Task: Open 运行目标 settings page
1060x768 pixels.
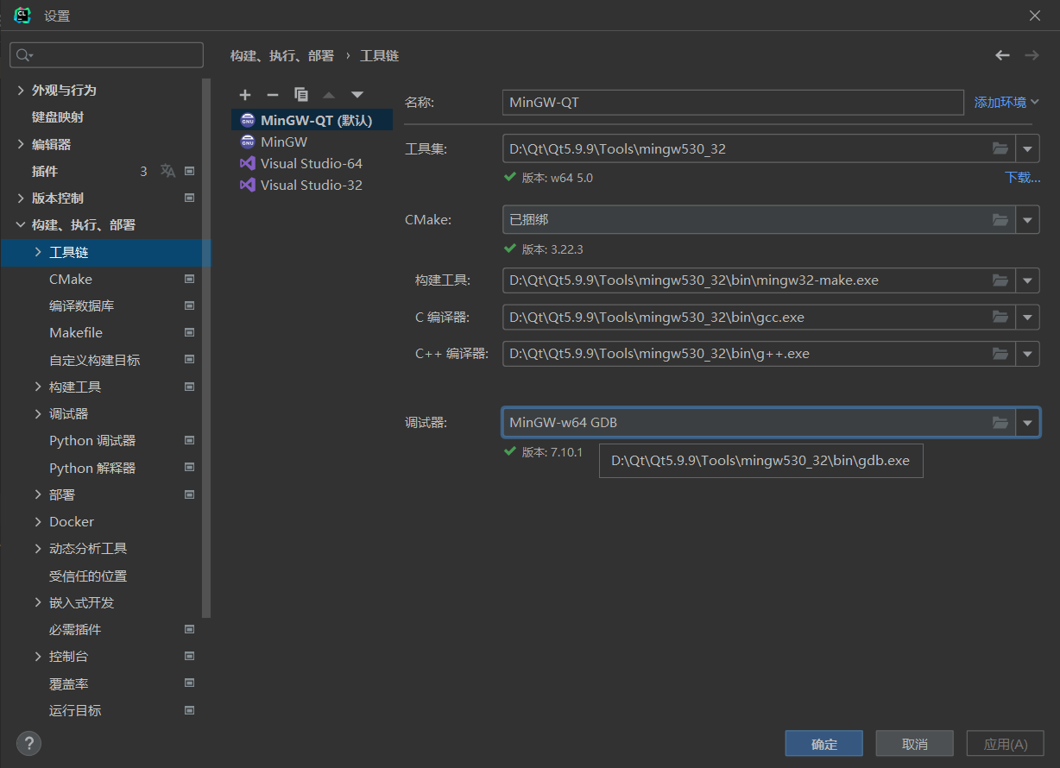Action: (x=75, y=710)
